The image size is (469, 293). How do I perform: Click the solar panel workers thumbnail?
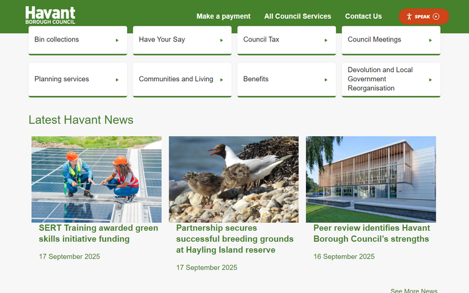[96, 179]
